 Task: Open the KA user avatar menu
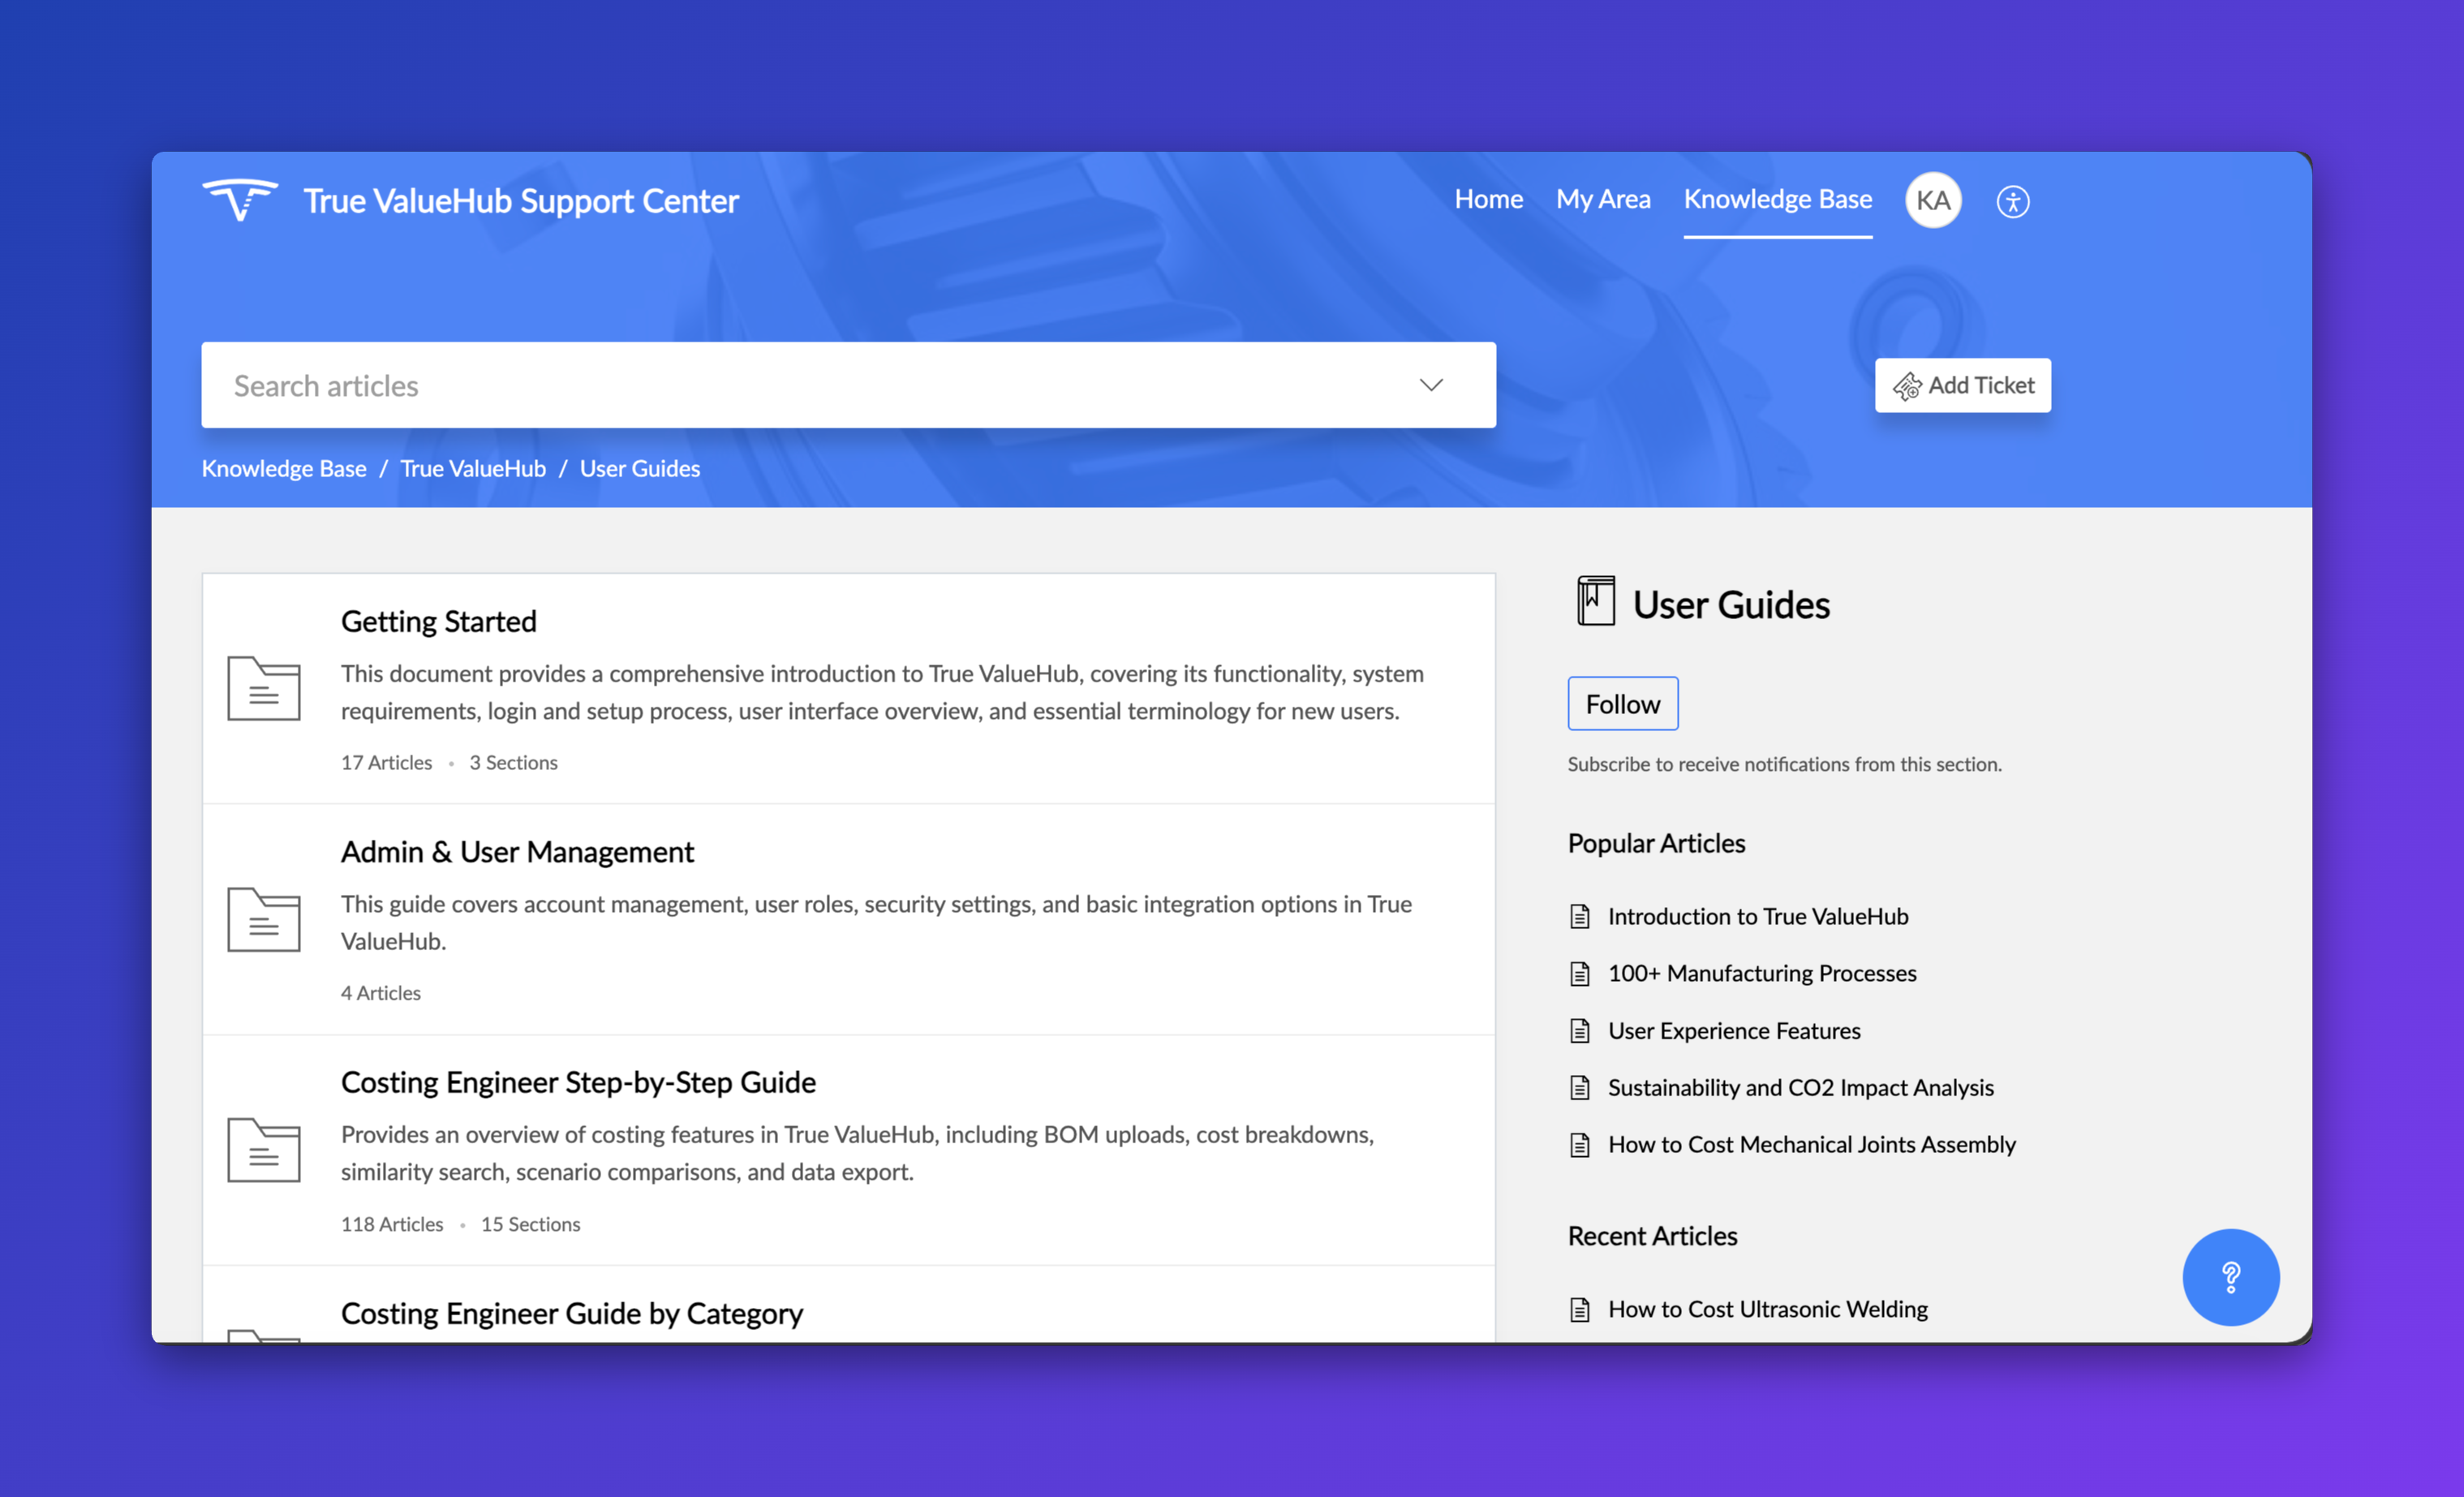coord(1933,200)
